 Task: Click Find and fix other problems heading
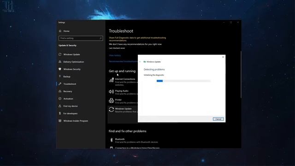[x=127, y=131]
